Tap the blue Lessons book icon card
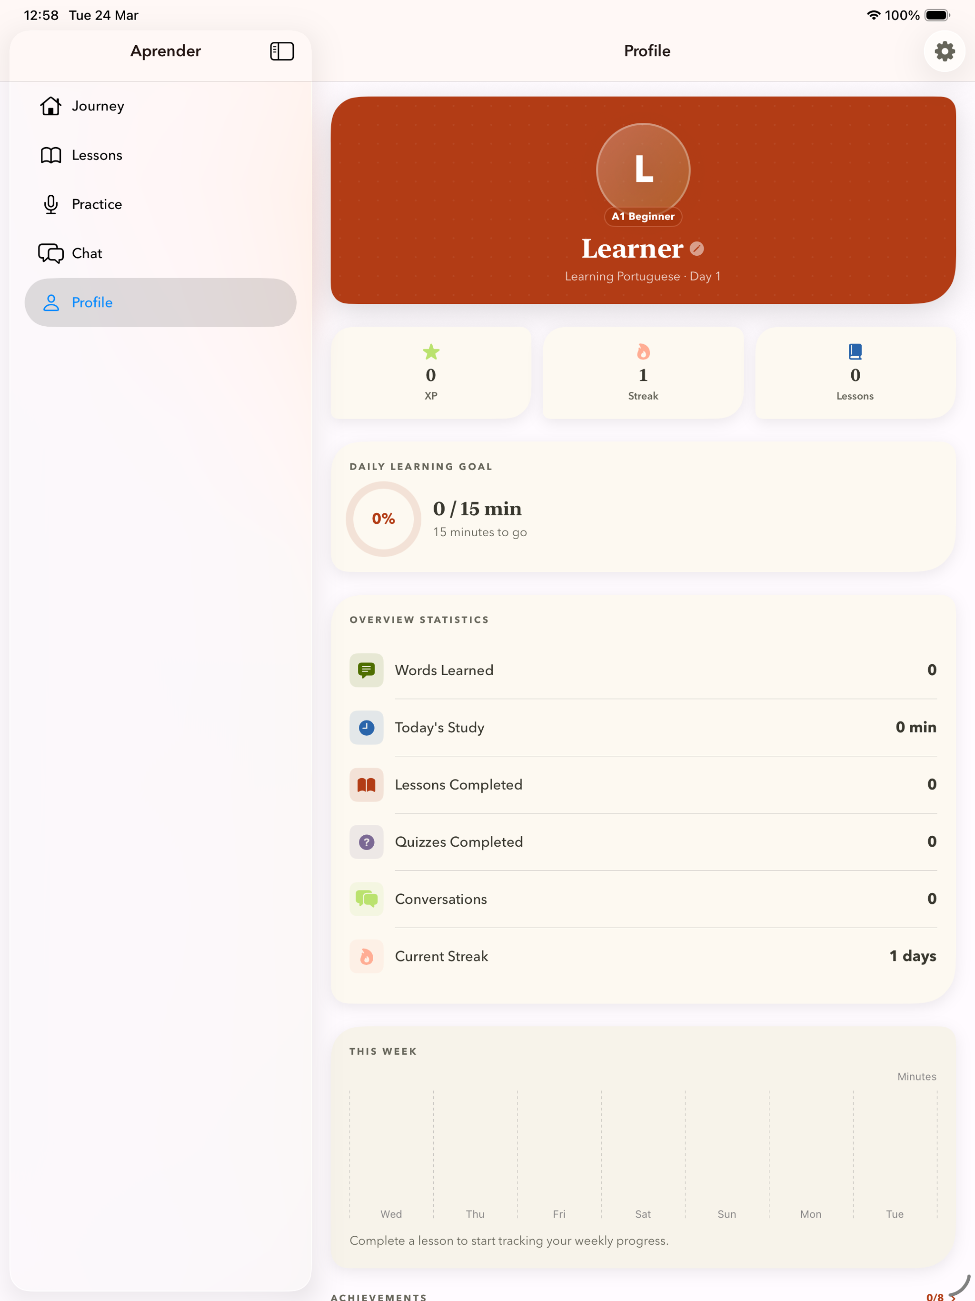This screenshot has width=975, height=1301. coord(855,372)
